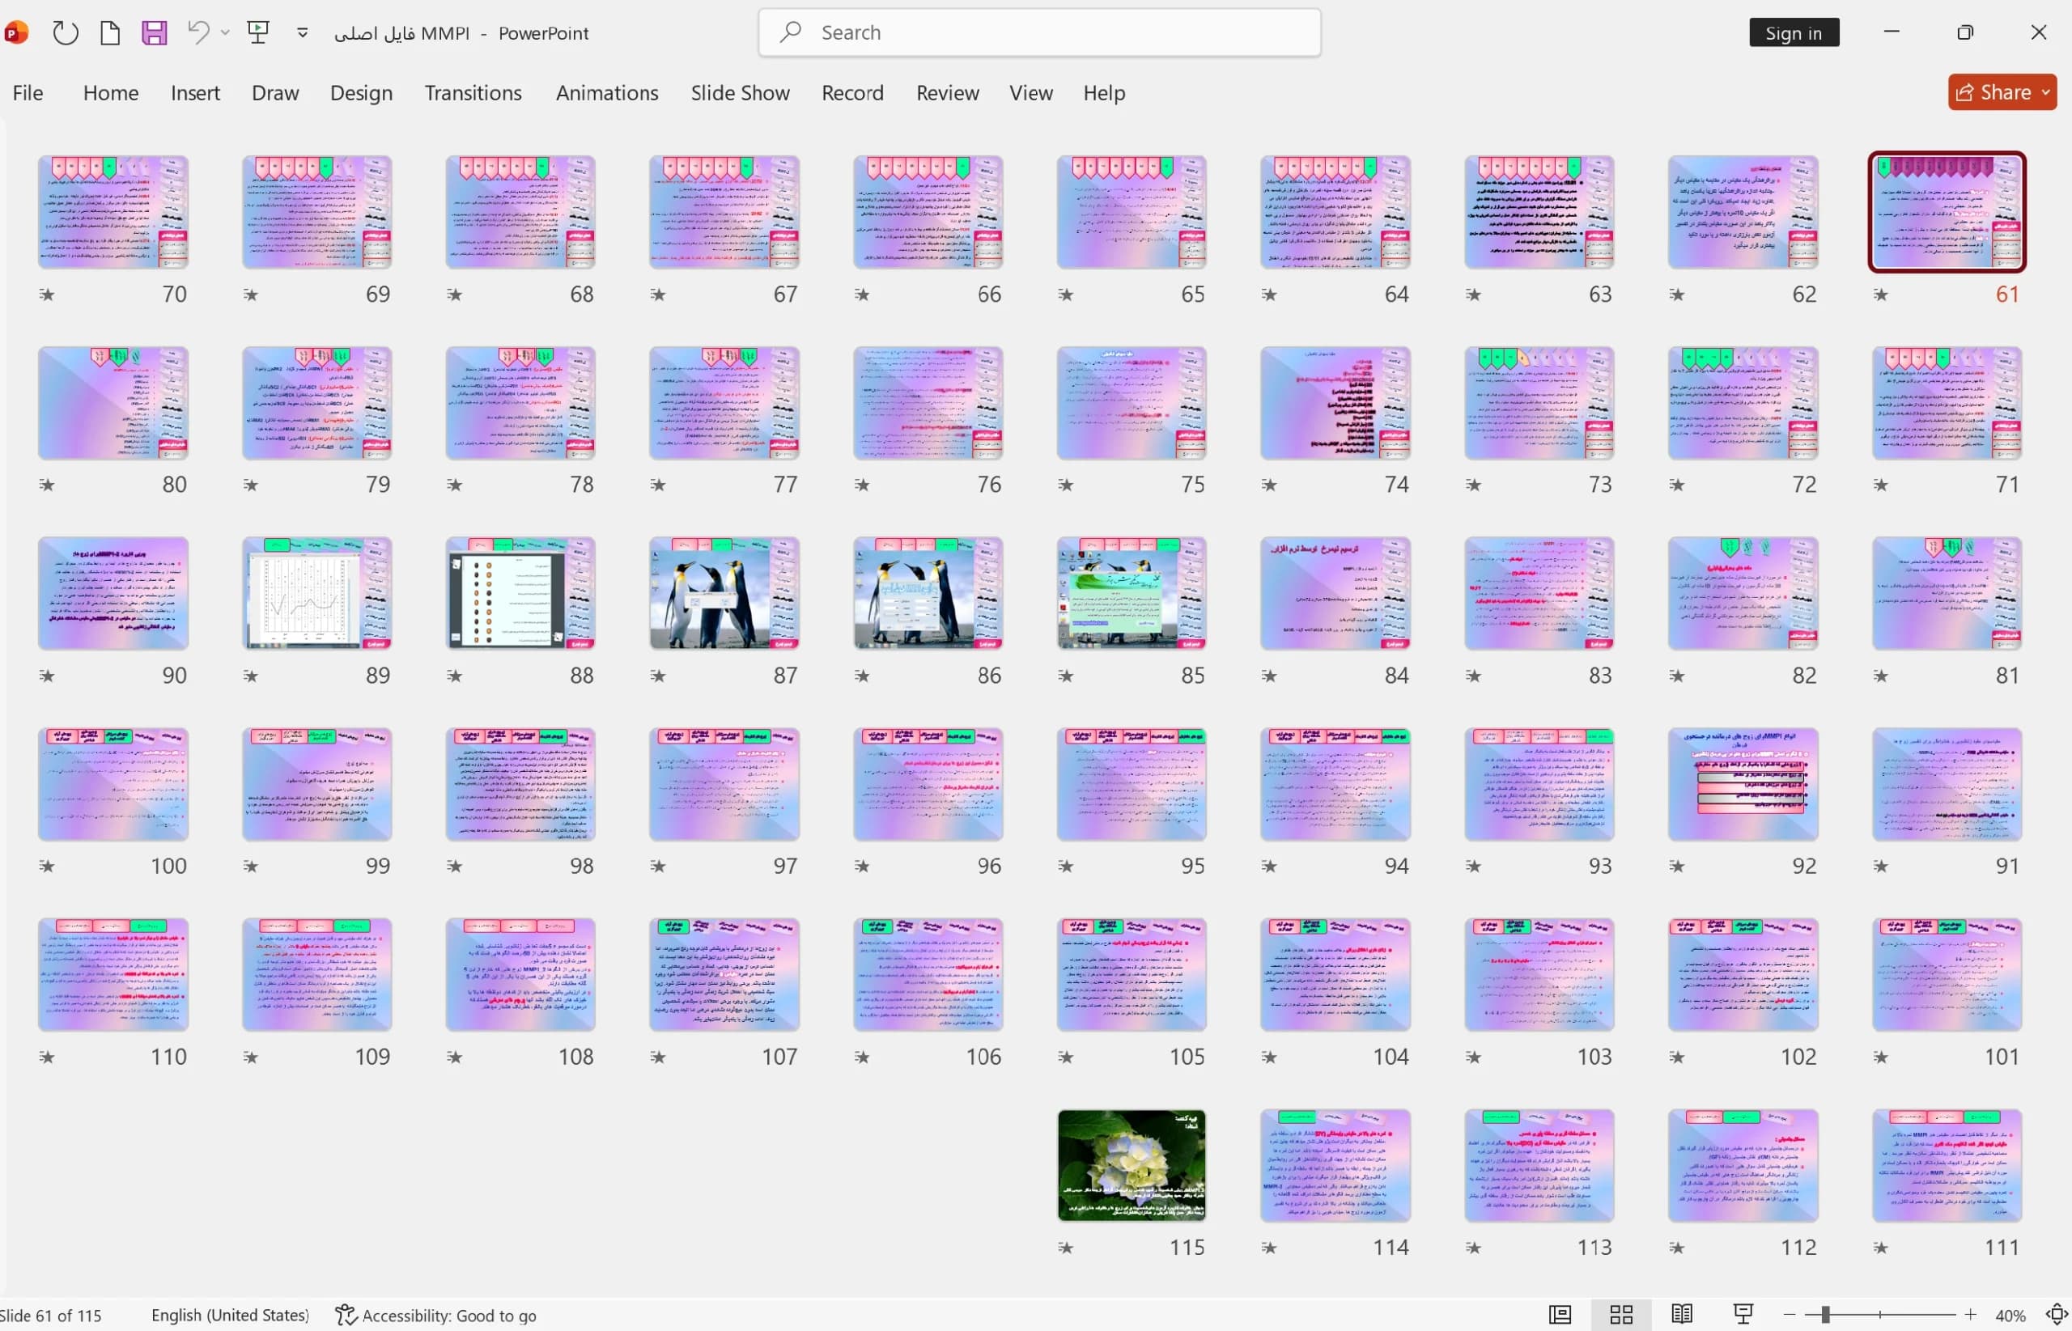Select slide 115 flower thumbnail
Screen dimensions: 2072x1331
point(1132,1165)
